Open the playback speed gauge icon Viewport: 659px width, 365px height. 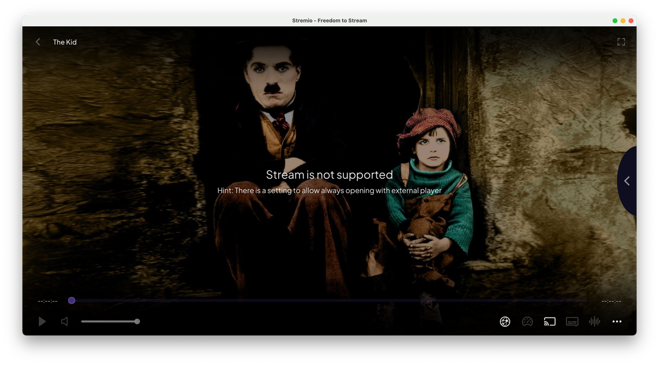527,322
